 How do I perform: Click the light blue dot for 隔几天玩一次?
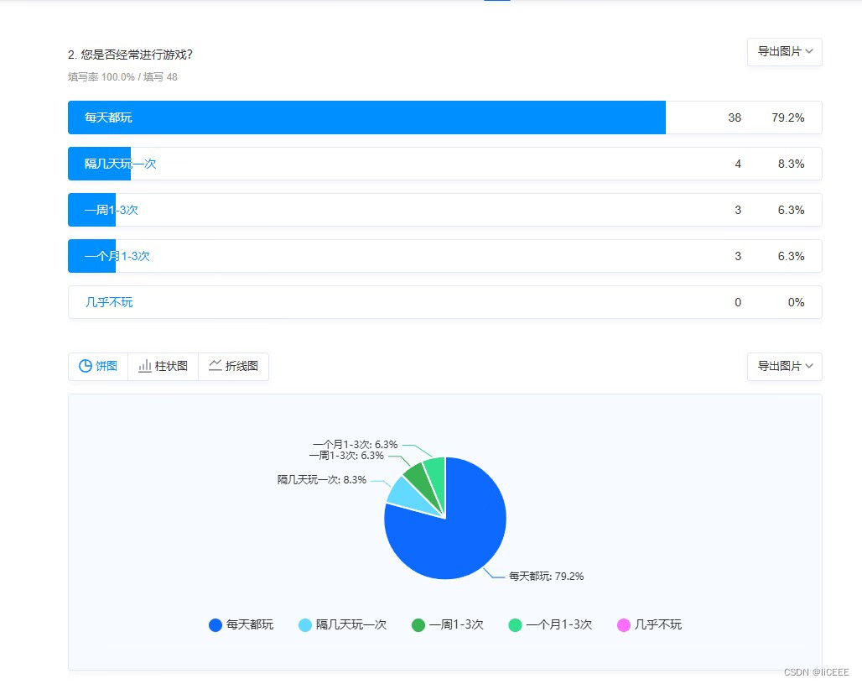coord(305,624)
